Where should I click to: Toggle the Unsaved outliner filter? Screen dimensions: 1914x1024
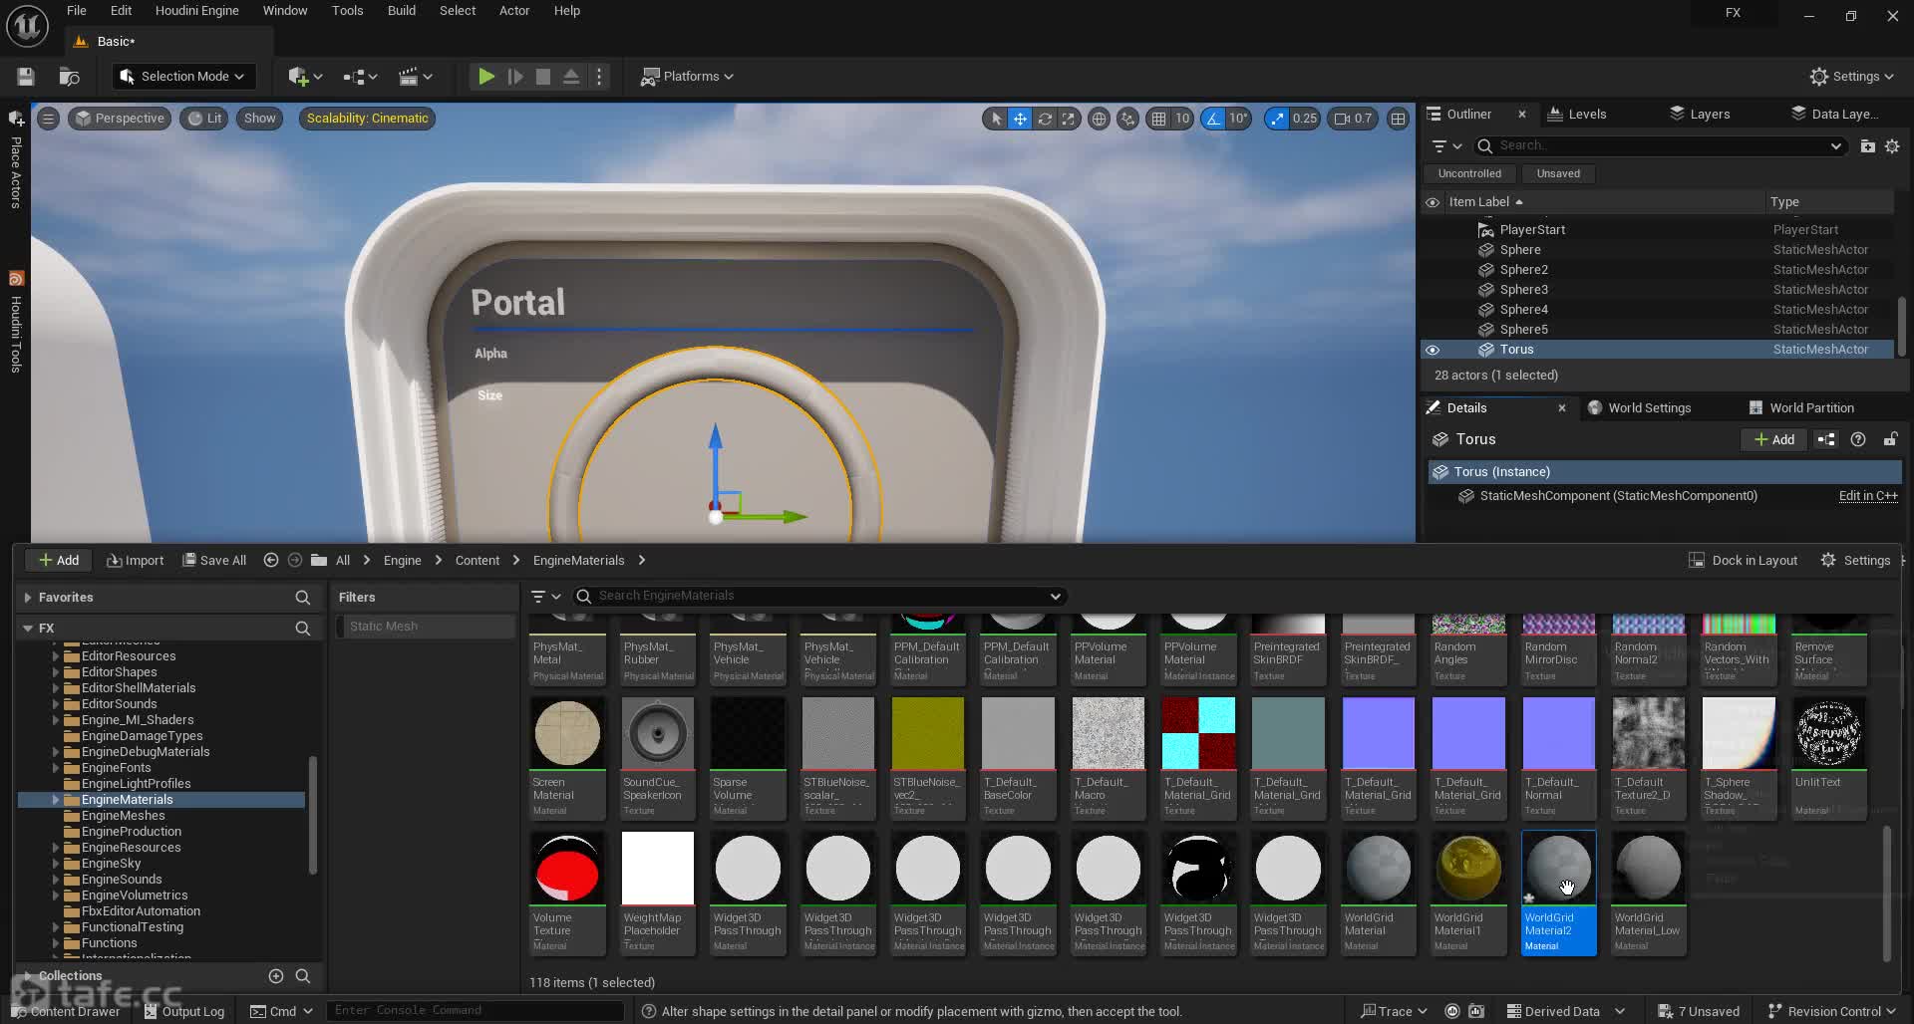[1558, 174]
